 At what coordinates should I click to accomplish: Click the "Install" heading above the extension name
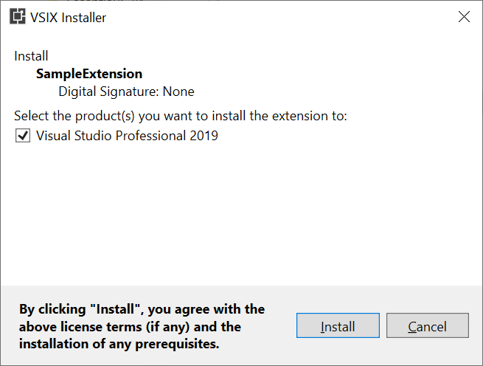pyautogui.click(x=31, y=56)
